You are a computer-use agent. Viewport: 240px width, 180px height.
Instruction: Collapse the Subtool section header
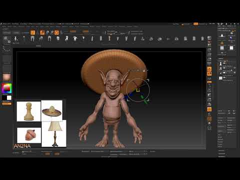[221, 58]
